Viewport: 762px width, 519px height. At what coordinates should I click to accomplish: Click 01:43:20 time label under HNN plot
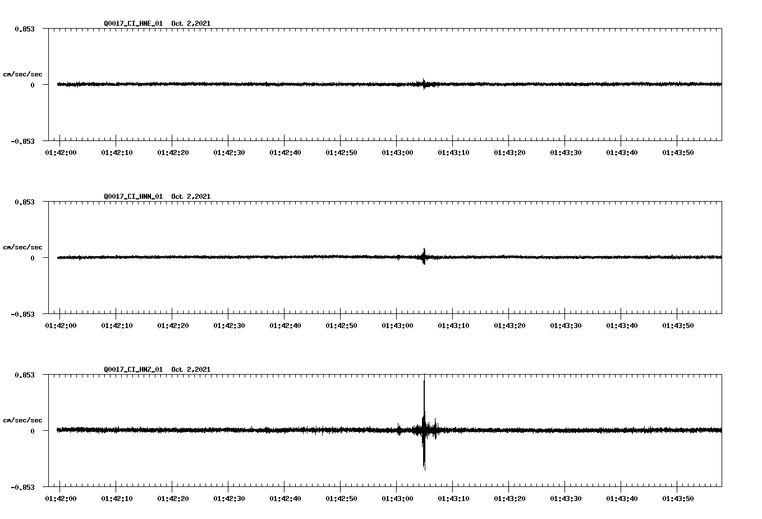pos(509,326)
